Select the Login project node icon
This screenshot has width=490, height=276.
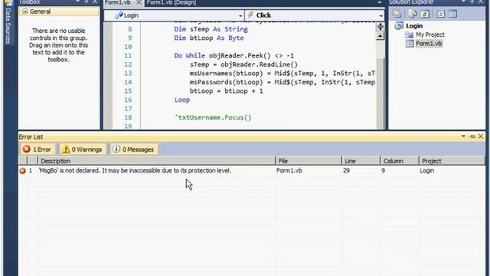tap(399, 25)
